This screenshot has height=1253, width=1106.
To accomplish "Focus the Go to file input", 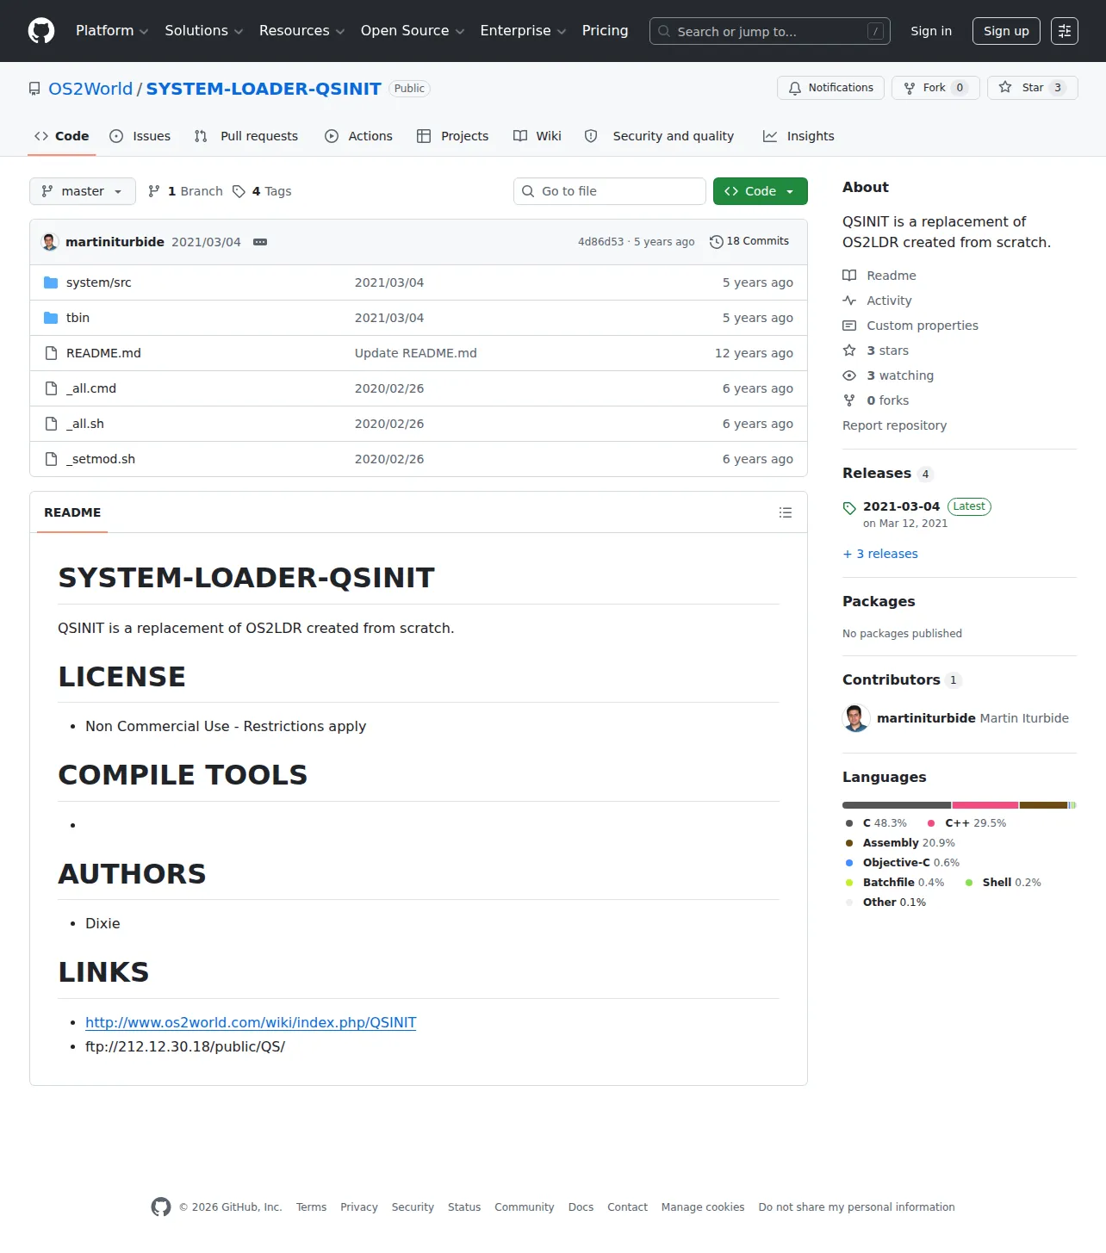I will pyautogui.click(x=610, y=191).
